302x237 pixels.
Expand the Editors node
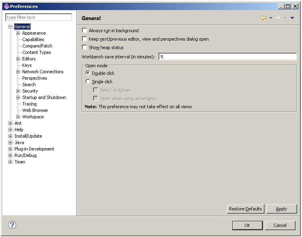[18, 59]
